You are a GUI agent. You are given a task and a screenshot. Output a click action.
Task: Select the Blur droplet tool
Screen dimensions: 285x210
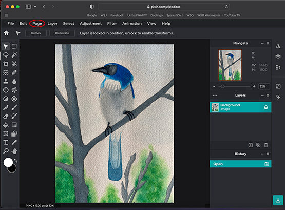(14, 81)
